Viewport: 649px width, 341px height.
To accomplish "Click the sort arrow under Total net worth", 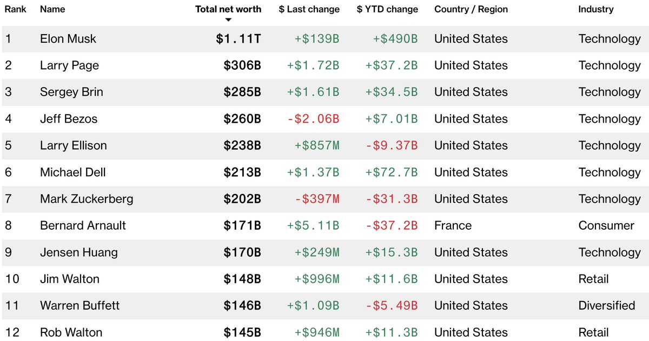I will [x=228, y=20].
